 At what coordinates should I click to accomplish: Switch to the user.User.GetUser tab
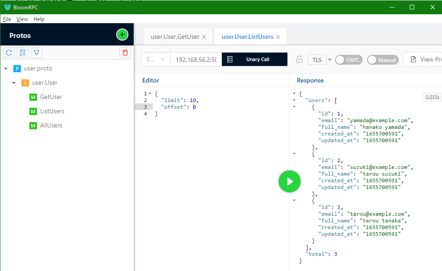[x=174, y=36]
